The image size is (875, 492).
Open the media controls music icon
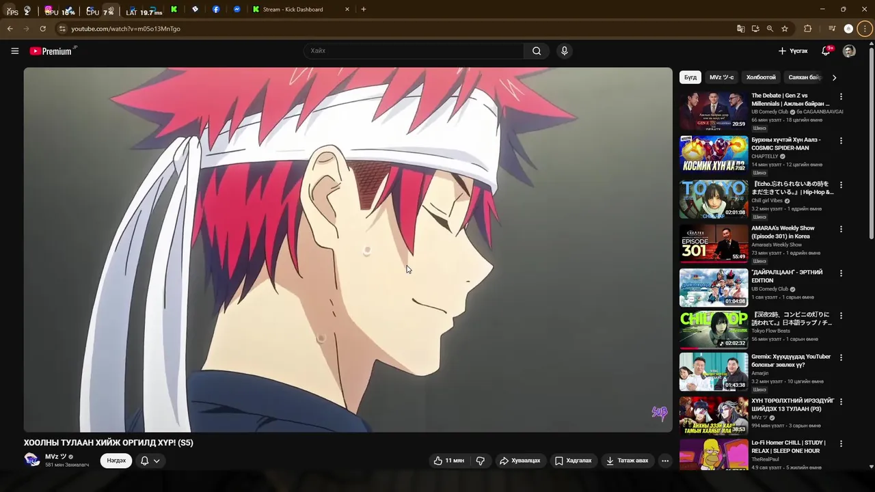(x=832, y=29)
